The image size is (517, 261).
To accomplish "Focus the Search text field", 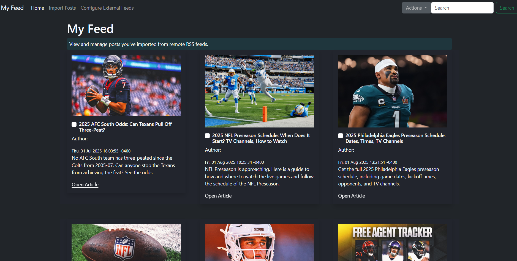I will click(x=462, y=8).
